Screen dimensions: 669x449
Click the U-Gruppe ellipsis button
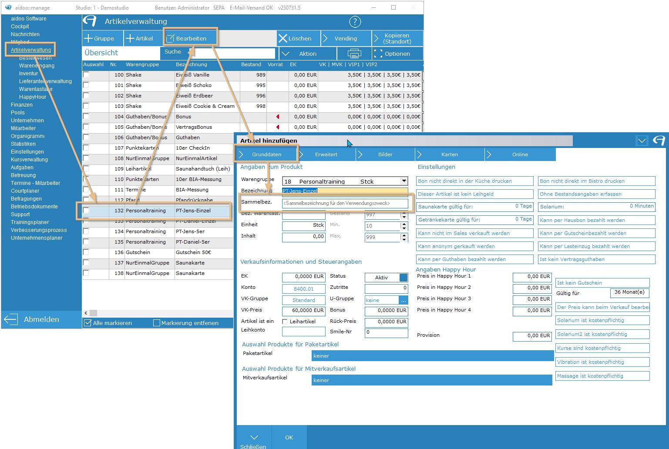[x=403, y=300]
